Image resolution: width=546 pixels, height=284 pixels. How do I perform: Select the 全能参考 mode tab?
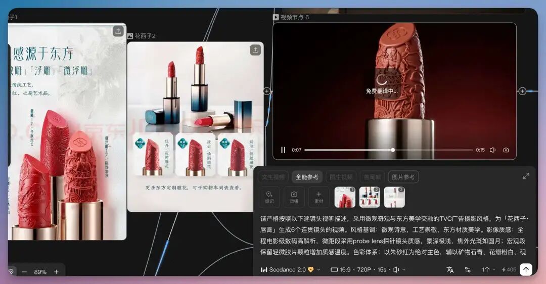point(307,177)
